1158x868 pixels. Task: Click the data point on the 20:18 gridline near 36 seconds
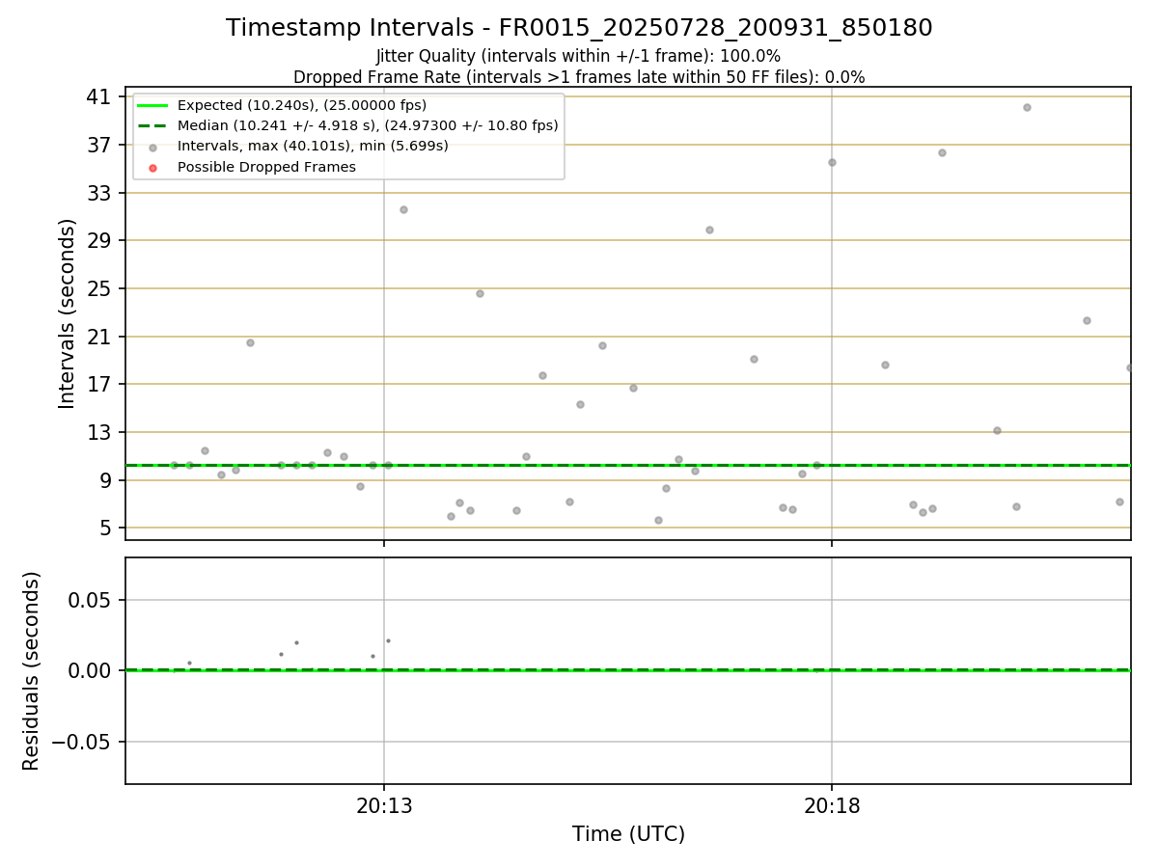click(832, 162)
